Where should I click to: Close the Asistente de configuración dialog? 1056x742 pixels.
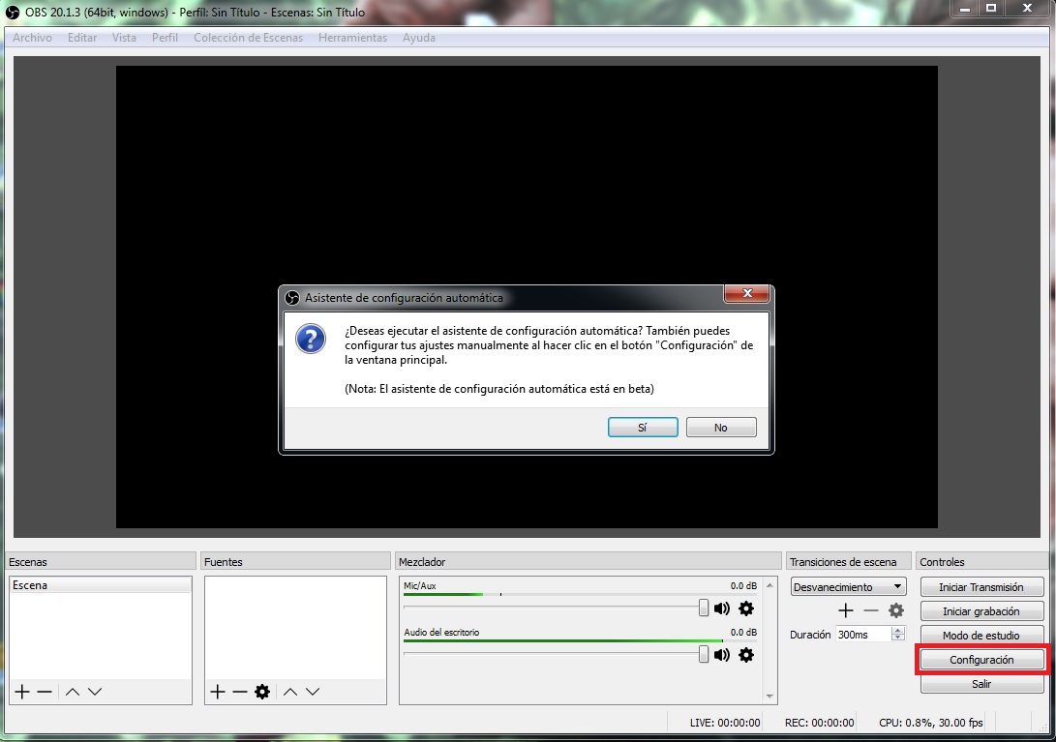click(x=747, y=293)
